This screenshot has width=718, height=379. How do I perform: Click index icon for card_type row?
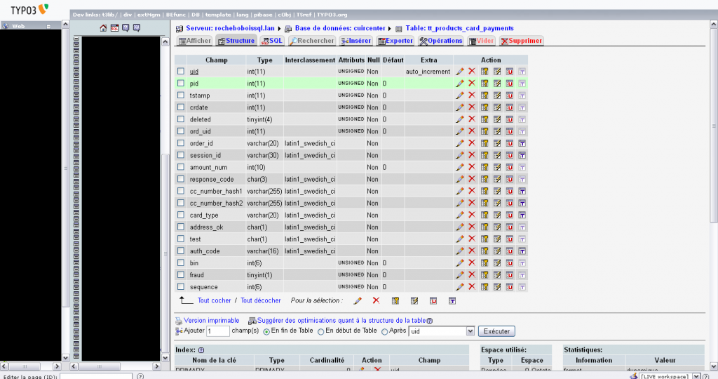(x=497, y=215)
